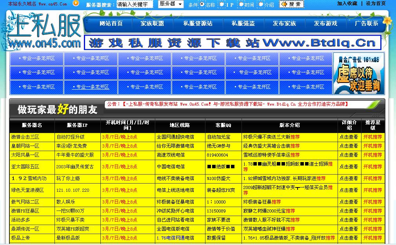396x245 pixels.
Task: Click the 加入收藏 link
Action: coord(347,4)
